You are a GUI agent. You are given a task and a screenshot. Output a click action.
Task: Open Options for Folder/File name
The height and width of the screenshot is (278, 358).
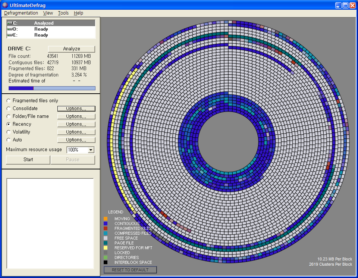76,116
